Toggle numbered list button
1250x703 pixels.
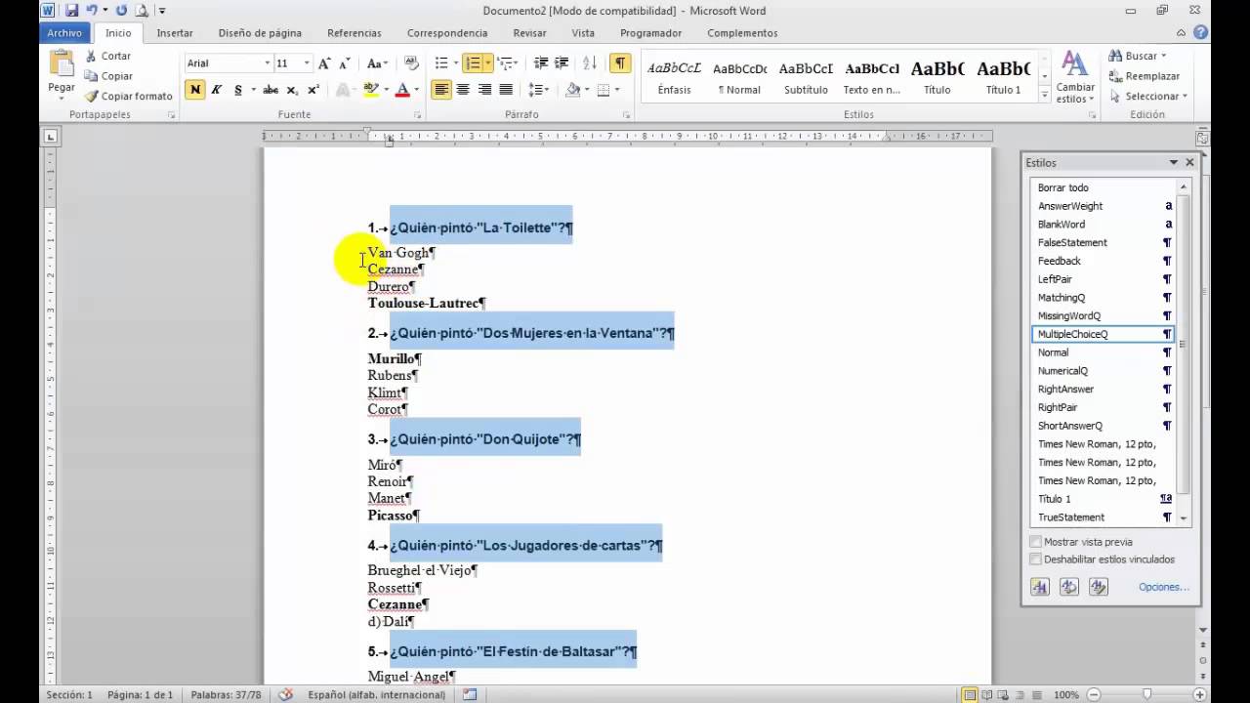474,63
